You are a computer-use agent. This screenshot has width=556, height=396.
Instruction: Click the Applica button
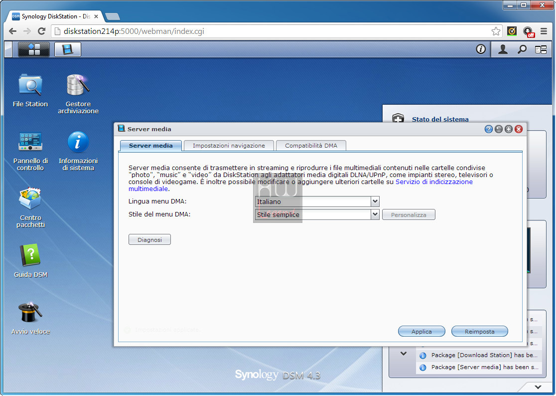click(421, 332)
